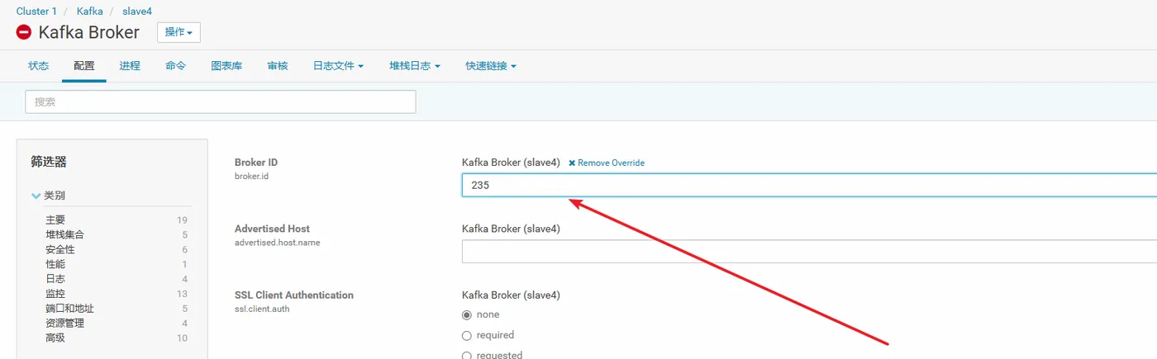The image size is (1157, 359).
Task: Open the Cluster 1 breadcrumb link
Action: tap(36, 12)
